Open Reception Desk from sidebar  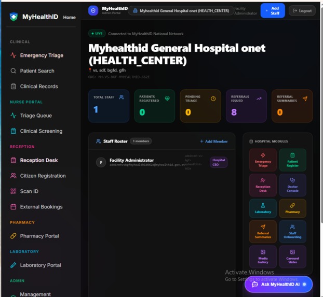(x=34, y=160)
